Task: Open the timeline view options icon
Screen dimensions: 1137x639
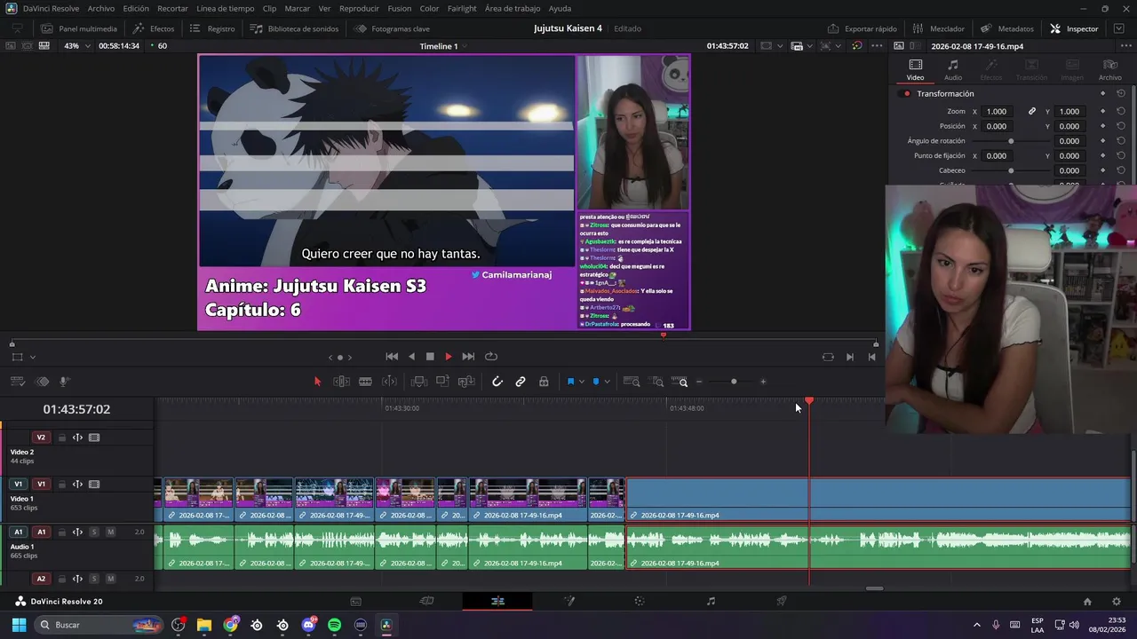Action: coord(18,382)
